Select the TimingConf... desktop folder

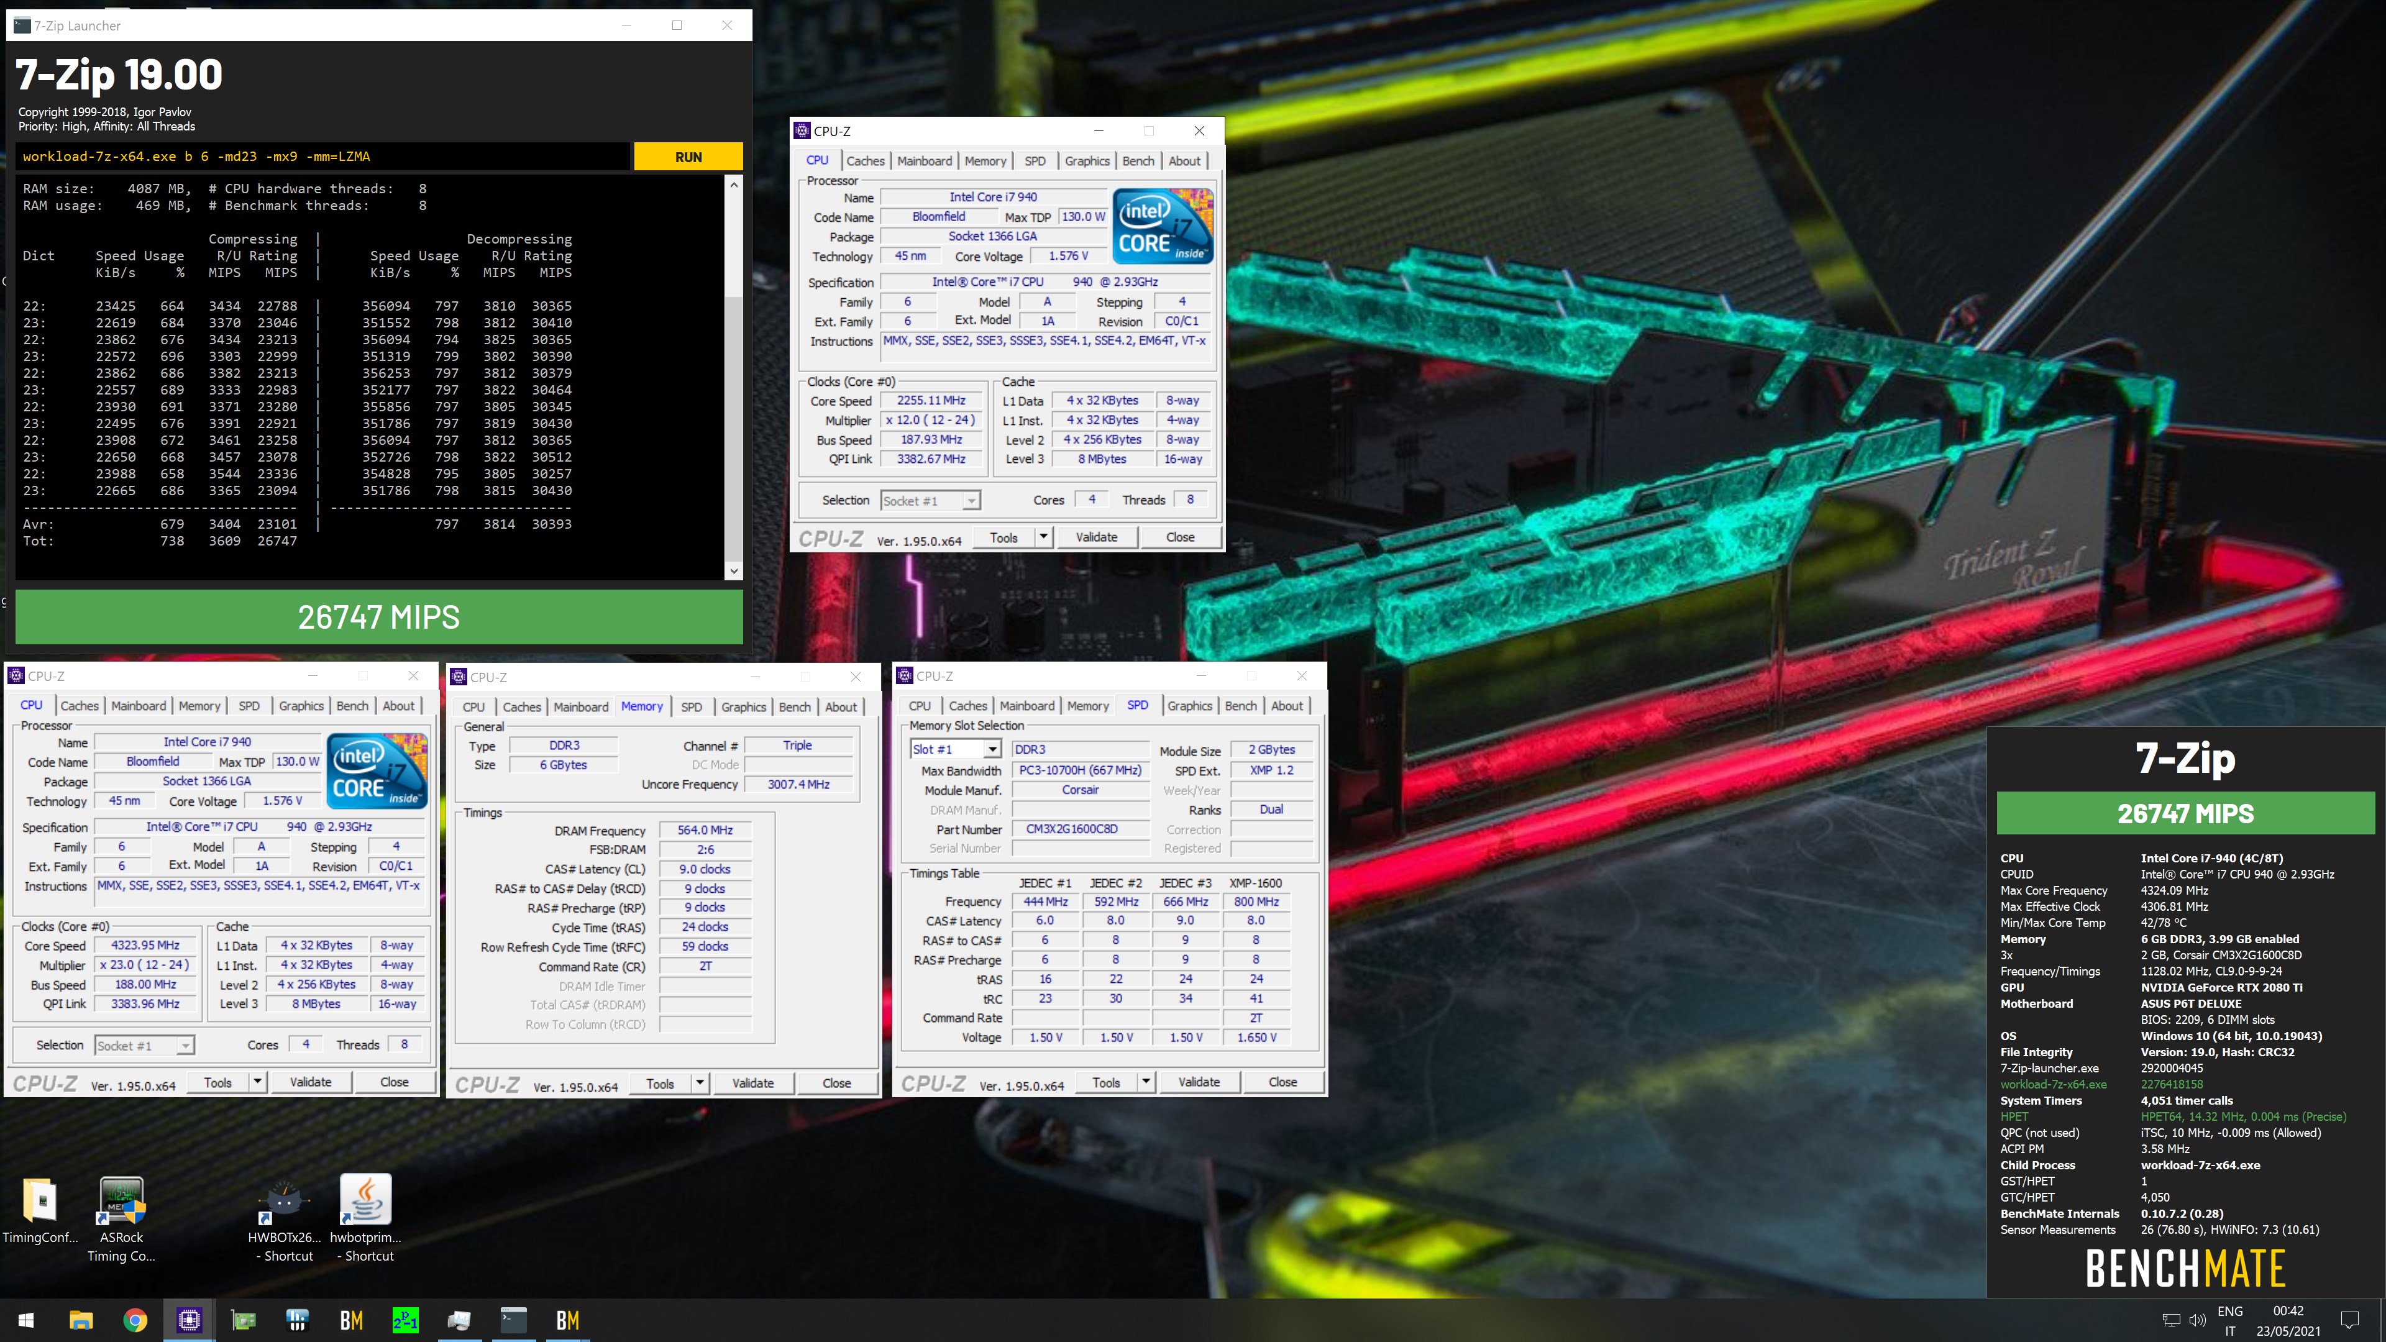[x=41, y=1210]
